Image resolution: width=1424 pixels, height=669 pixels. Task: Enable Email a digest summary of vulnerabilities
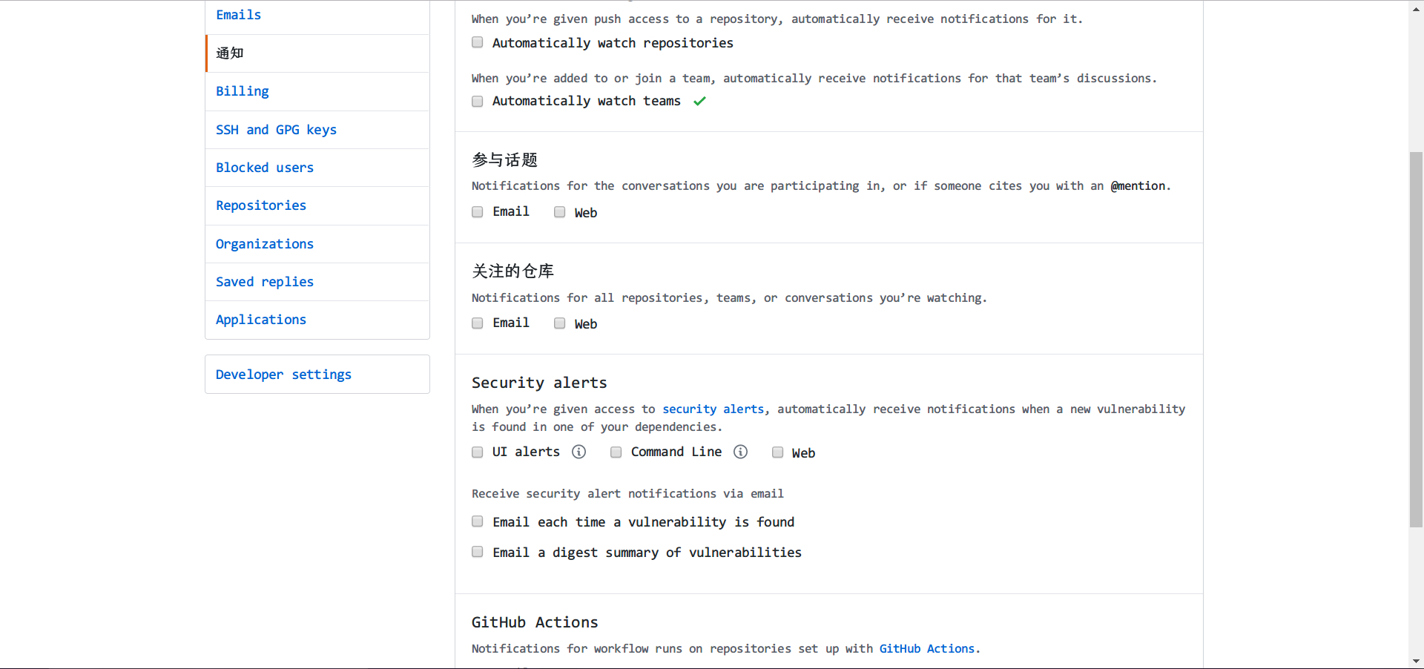tap(478, 552)
